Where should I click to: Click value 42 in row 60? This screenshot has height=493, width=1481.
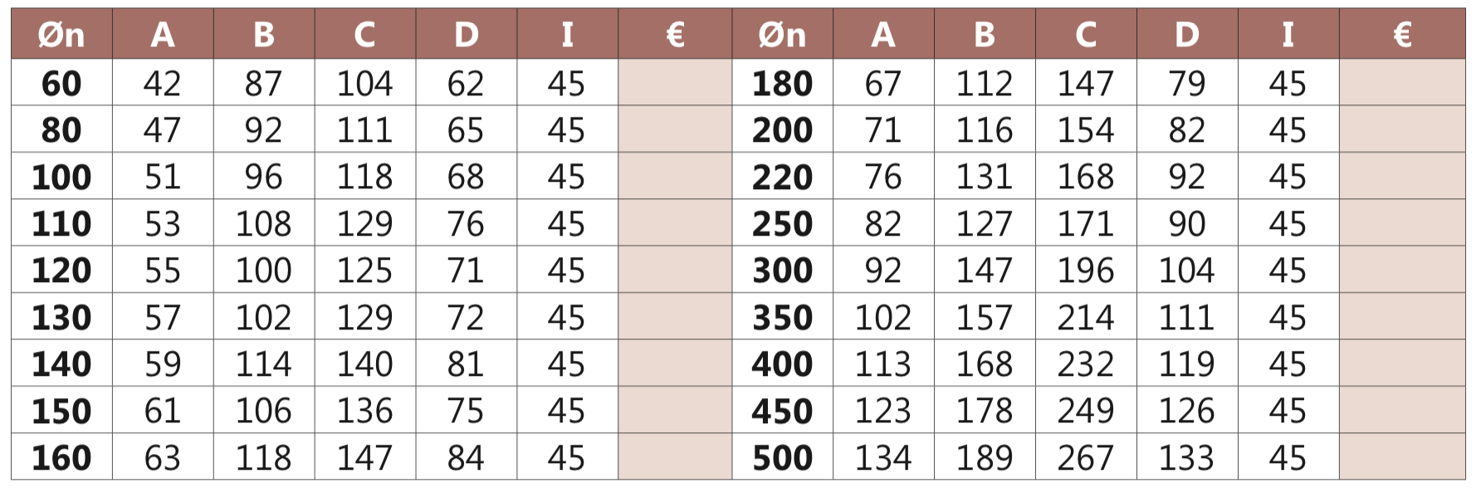click(162, 83)
